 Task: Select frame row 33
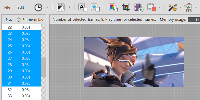tap(21, 96)
